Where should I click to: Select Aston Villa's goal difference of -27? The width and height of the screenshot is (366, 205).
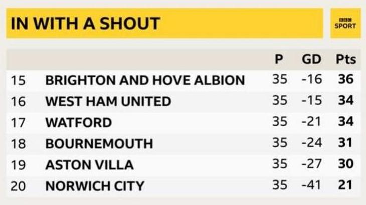click(x=311, y=164)
